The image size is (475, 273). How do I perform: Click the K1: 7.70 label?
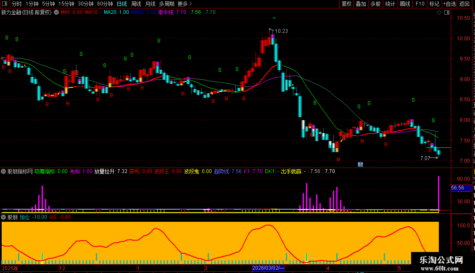(x=253, y=171)
